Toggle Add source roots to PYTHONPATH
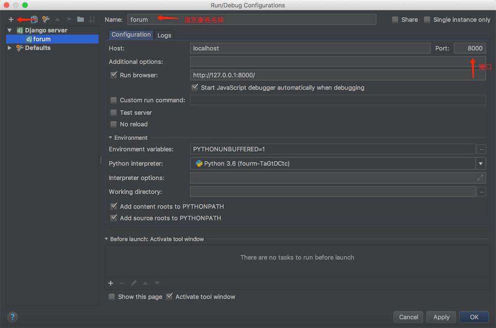496x328 pixels. click(x=114, y=218)
